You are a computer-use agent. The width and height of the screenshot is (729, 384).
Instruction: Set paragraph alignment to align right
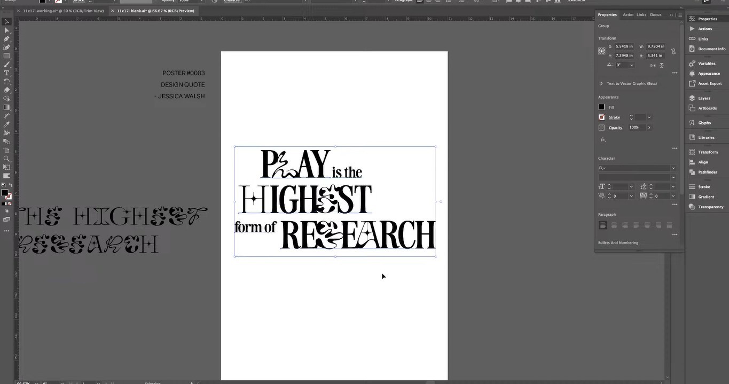point(625,225)
